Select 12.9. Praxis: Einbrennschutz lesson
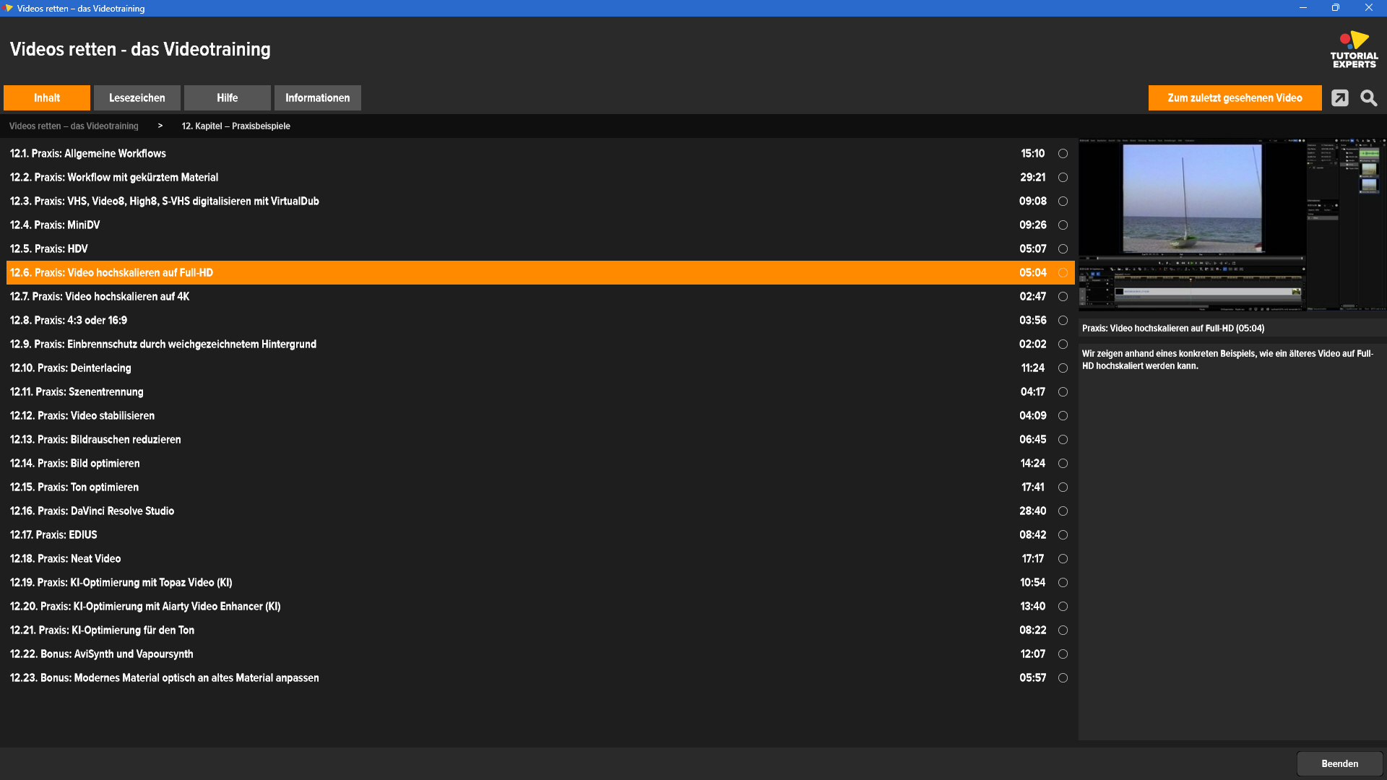Image resolution: width=1387 pixels, height=780 pixels. click(540, 344)
